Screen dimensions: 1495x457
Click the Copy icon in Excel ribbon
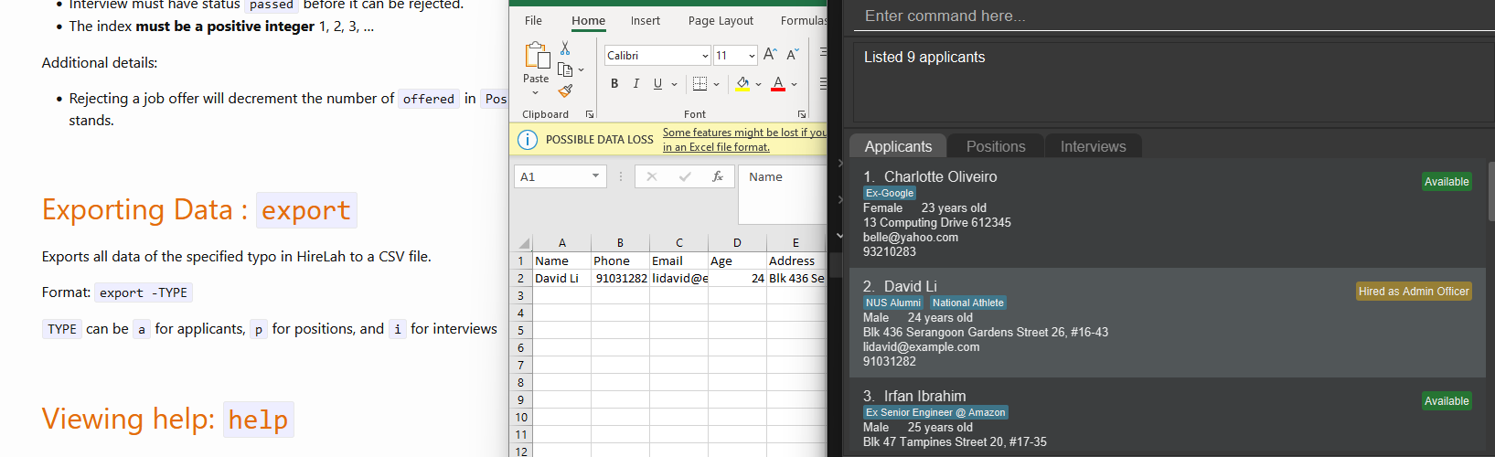pos(565,69)
